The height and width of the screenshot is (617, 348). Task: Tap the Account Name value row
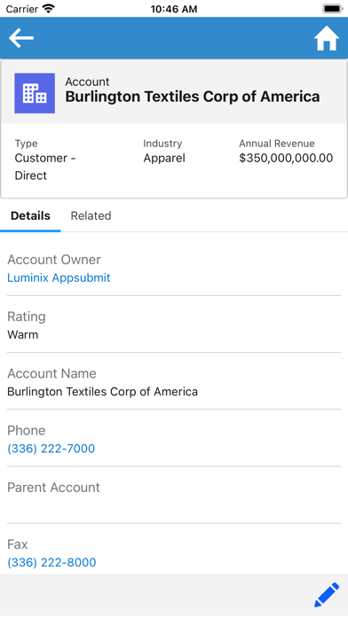[174, 382]
